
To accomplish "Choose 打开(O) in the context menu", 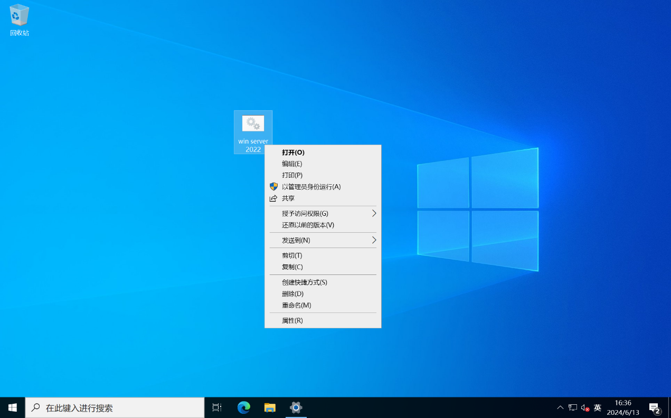I will (x=323, y=153).
